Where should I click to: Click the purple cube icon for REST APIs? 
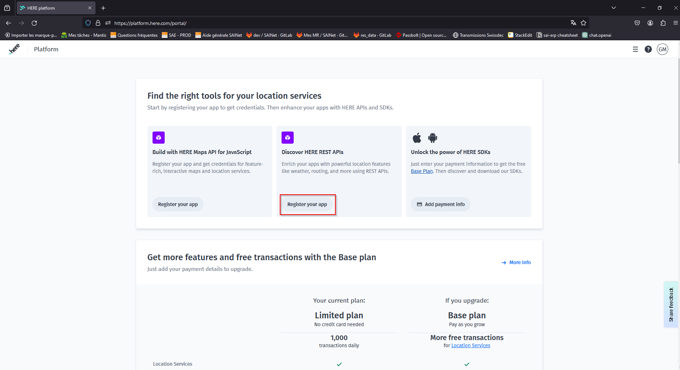288,138
